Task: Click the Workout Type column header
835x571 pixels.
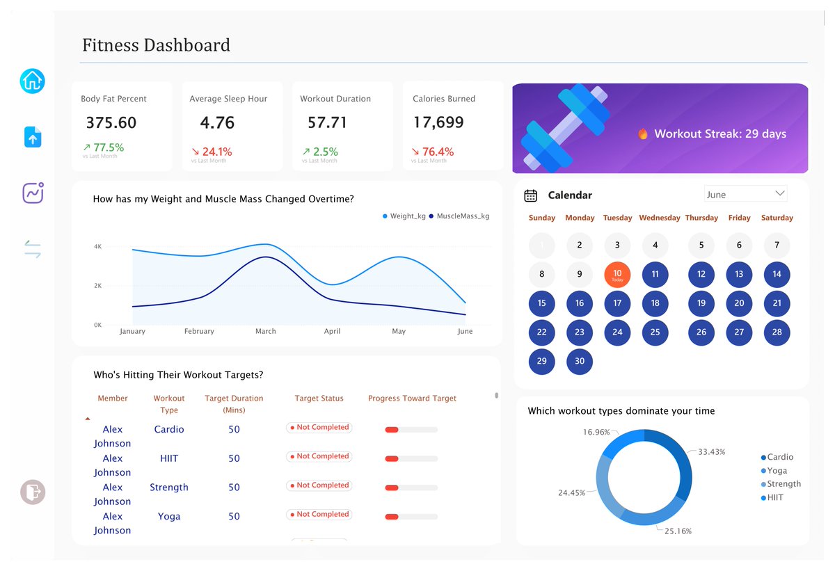Action: click(x=169, y=404)
